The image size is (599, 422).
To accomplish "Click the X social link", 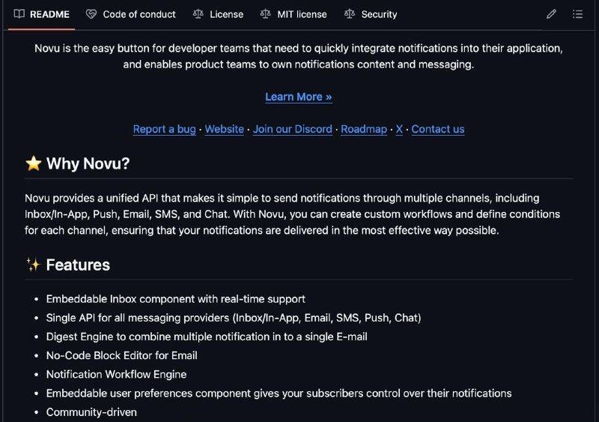I will click(399, 129).
